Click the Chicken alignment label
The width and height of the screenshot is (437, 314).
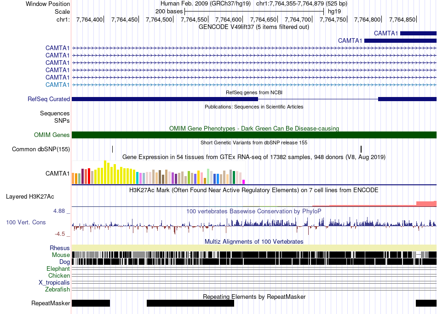coord(59,275)
